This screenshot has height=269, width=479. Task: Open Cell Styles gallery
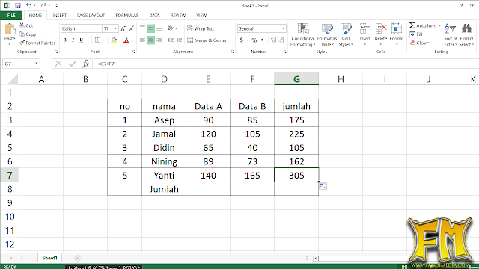coord(346,35)
